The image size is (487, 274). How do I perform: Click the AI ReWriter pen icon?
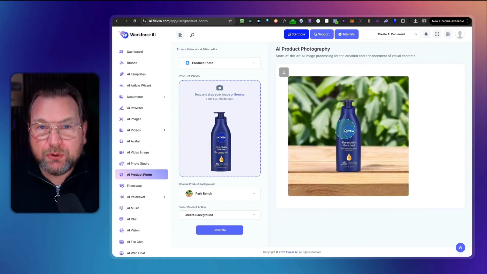(x=121, y=108)
